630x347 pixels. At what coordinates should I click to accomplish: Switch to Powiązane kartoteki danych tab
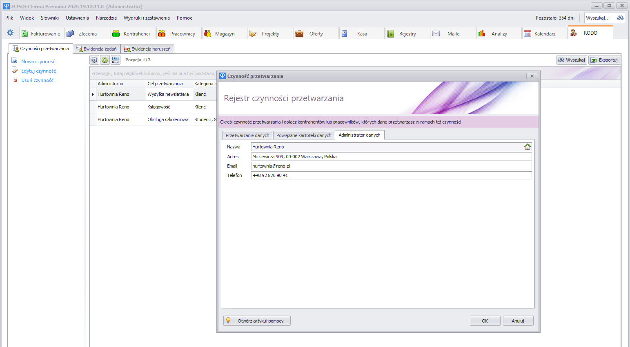click(x=304, y=135)
